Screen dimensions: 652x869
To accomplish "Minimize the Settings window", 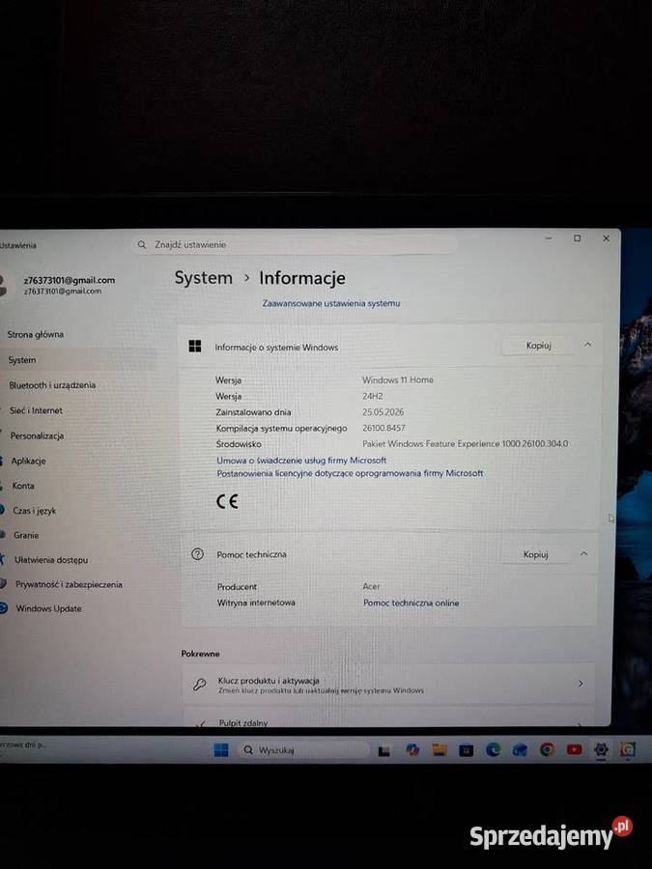I will (x=549, y=238).
